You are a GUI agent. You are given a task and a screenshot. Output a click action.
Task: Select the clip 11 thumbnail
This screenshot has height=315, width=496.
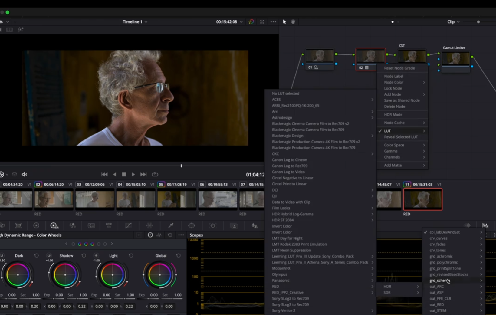[422, 199]
